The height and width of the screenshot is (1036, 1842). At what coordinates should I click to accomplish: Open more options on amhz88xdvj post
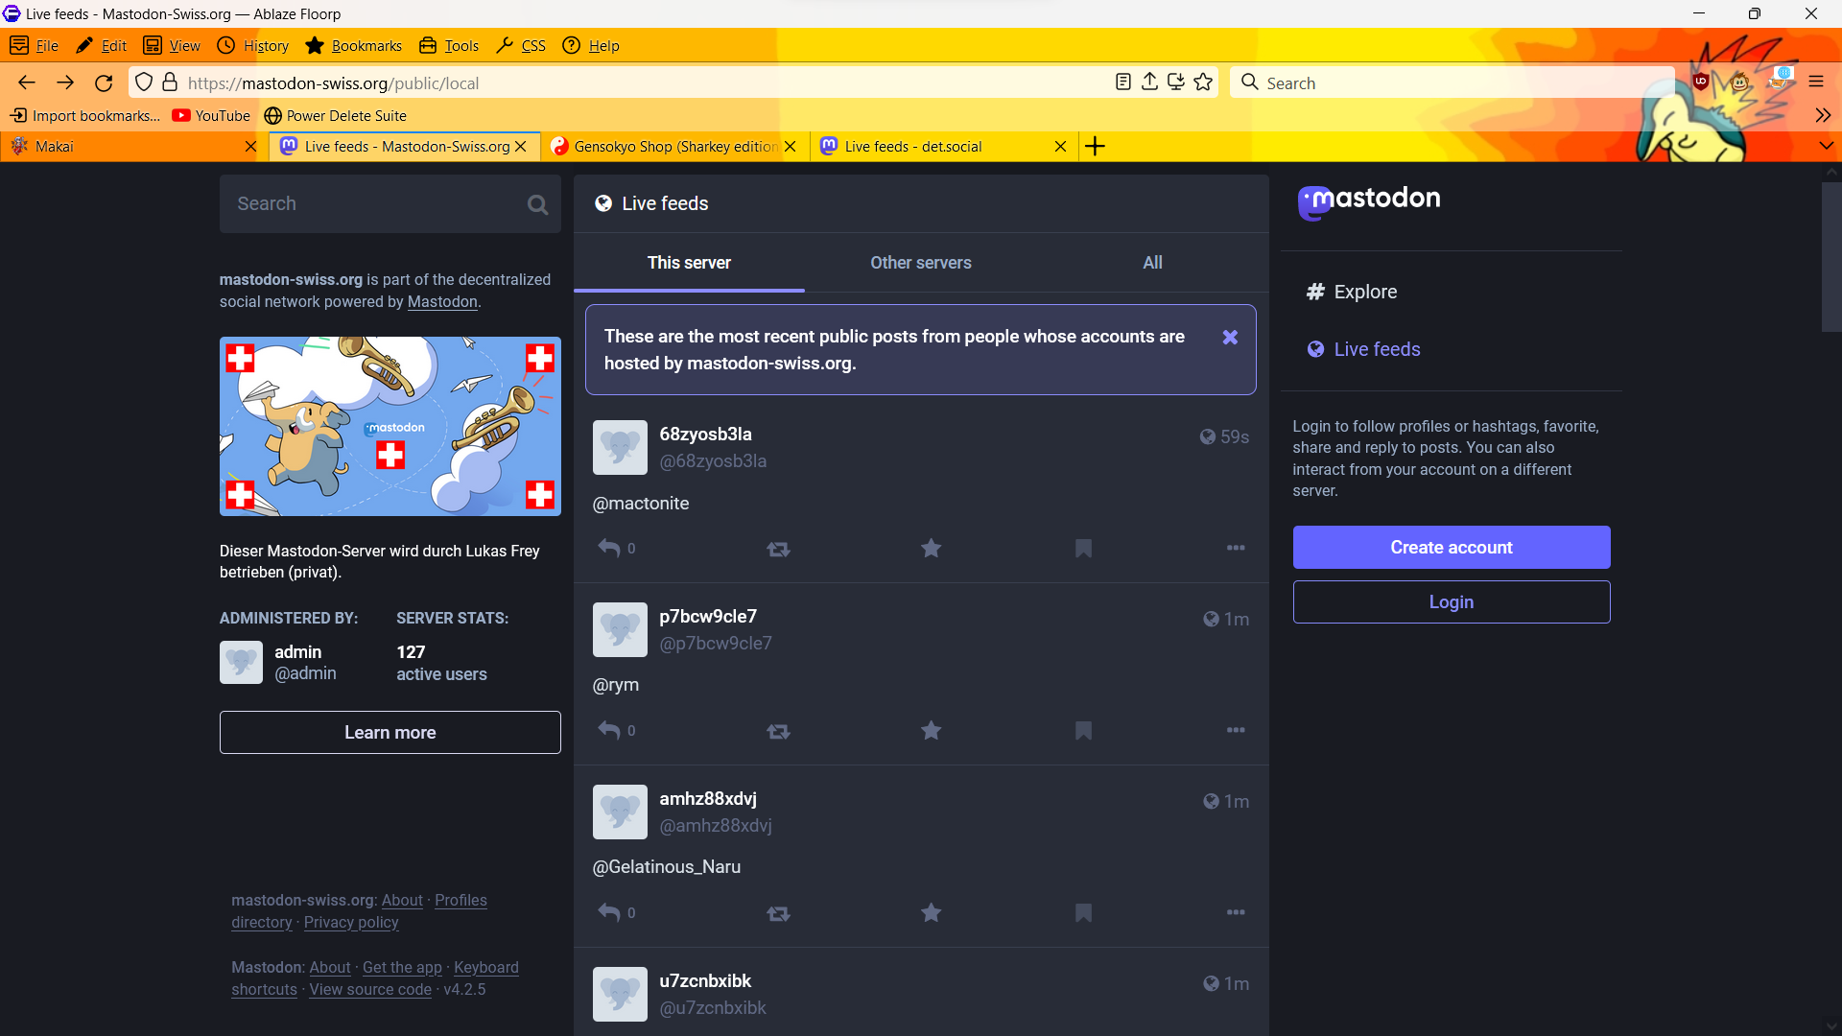pyautogui.click(x=1236, y=912)
